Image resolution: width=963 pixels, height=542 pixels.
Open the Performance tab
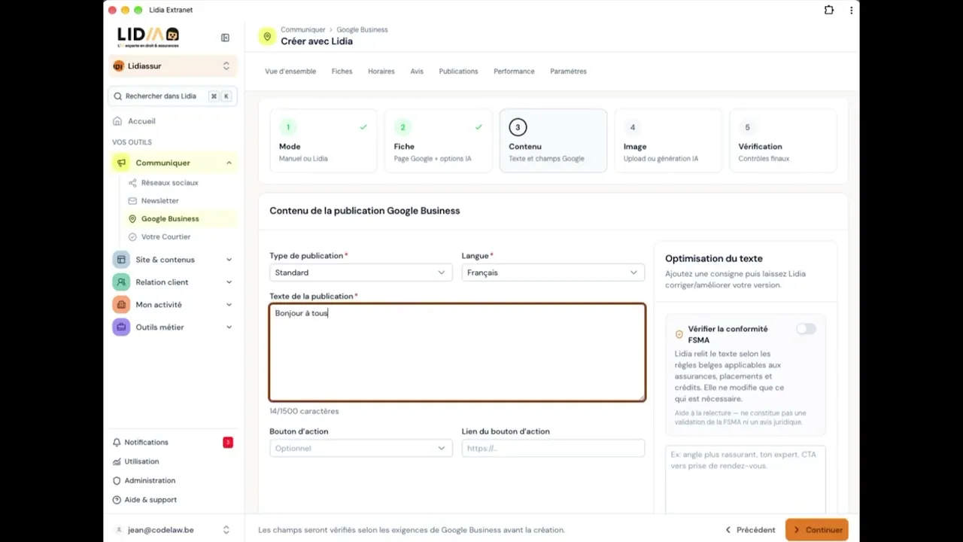(x=514, y=72)
